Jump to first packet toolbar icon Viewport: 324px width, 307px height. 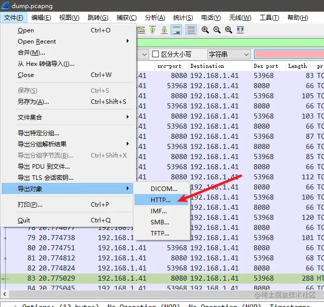[153, 30]
